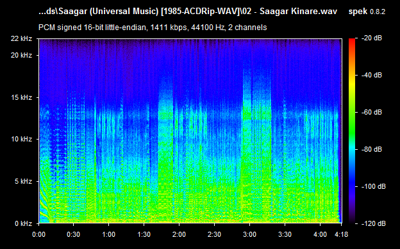The height and width of the screenshot is (249, 400).
Task: Click the file path title text
Action: pos(188,12)
